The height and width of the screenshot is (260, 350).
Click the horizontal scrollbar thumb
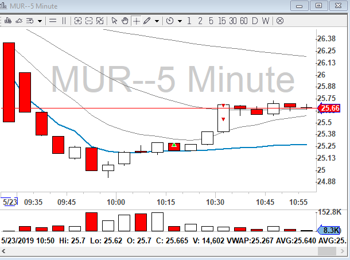327,251
